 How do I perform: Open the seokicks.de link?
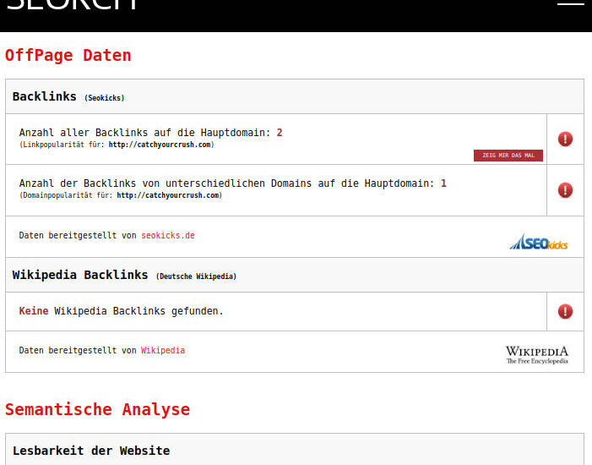[168, 235]
